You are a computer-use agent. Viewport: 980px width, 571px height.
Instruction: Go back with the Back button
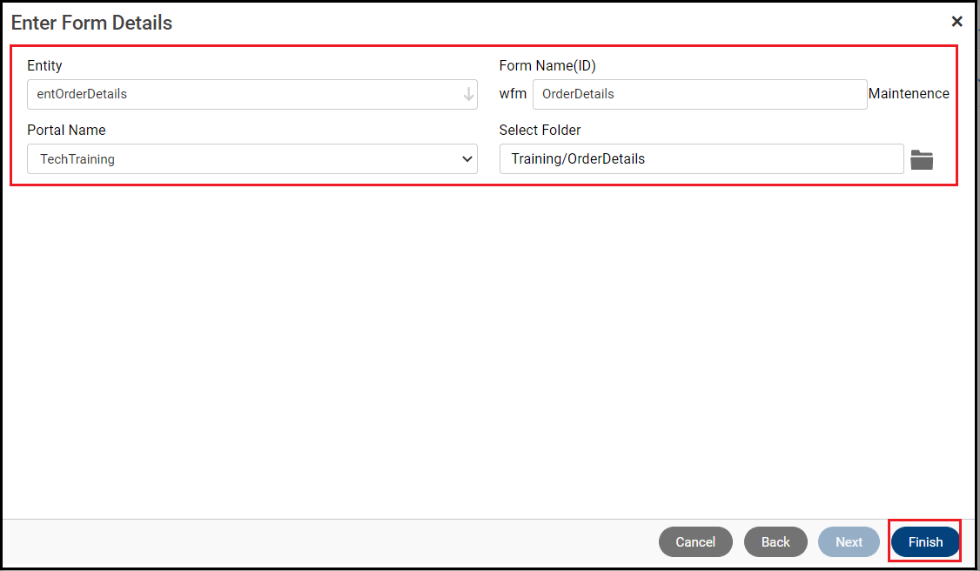click(775, 541)
